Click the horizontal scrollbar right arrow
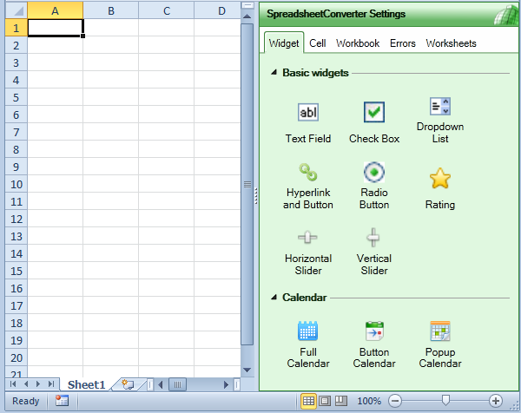 coord(226,384)
